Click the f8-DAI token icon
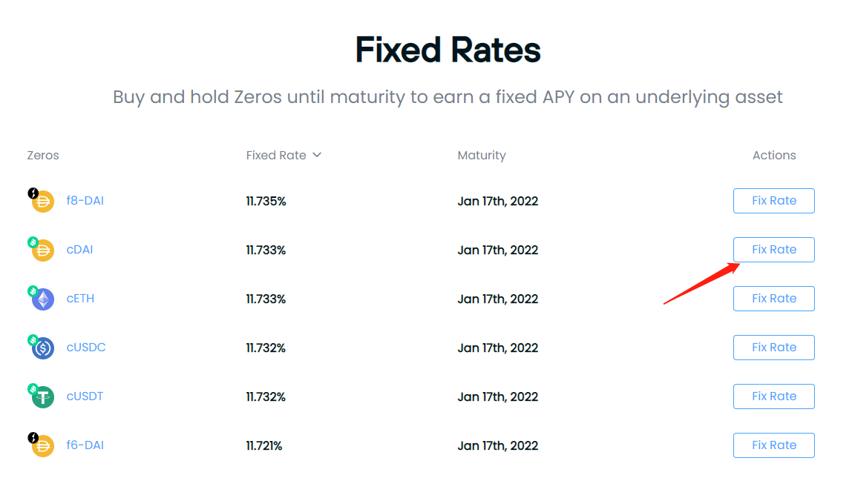 pos(42,200)
